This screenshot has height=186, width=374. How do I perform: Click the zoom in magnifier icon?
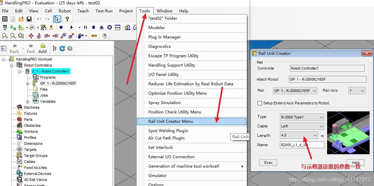tap(5, 36)
